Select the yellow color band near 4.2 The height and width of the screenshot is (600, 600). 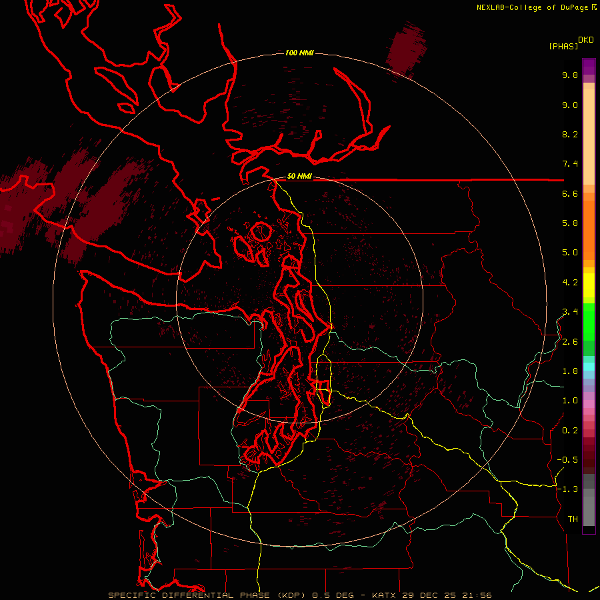coord(589,285)
